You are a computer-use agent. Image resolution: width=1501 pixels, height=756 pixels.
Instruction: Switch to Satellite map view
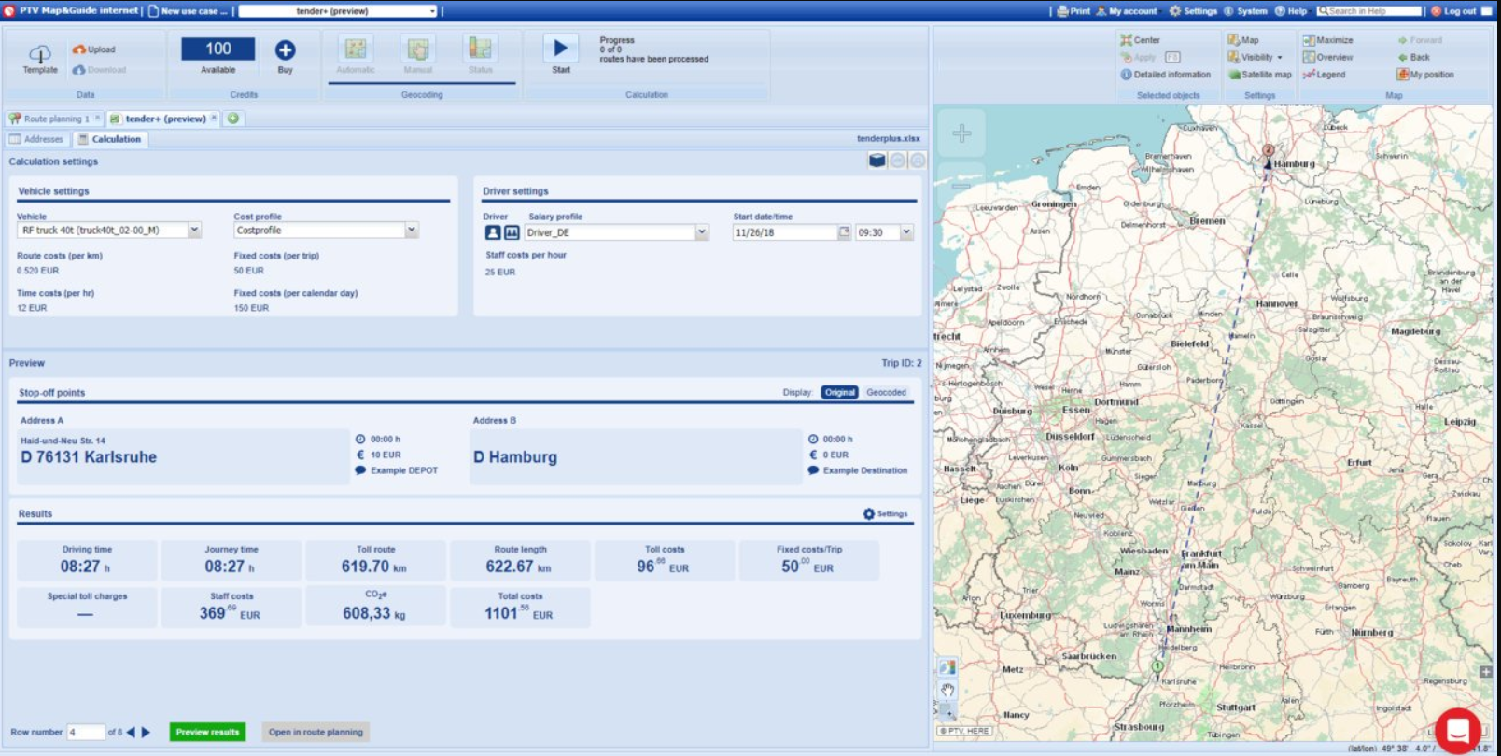[1260, 75]
